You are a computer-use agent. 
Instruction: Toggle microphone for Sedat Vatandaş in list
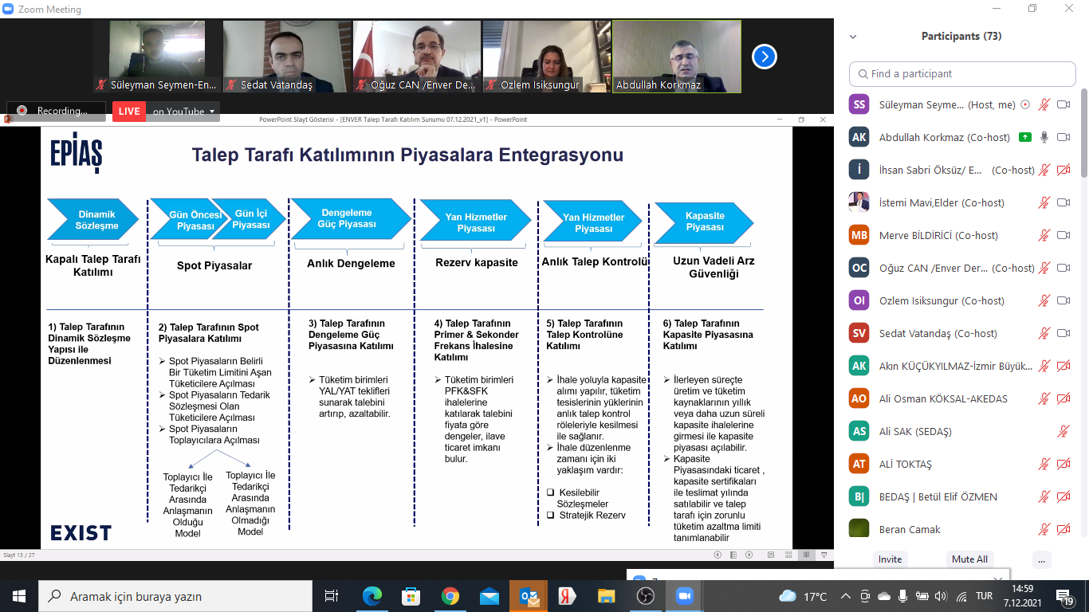click(x=1044, y=333)
